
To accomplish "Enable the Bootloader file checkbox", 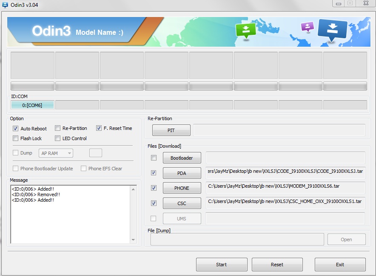I will pyautogui.click(x=154, y=158).
